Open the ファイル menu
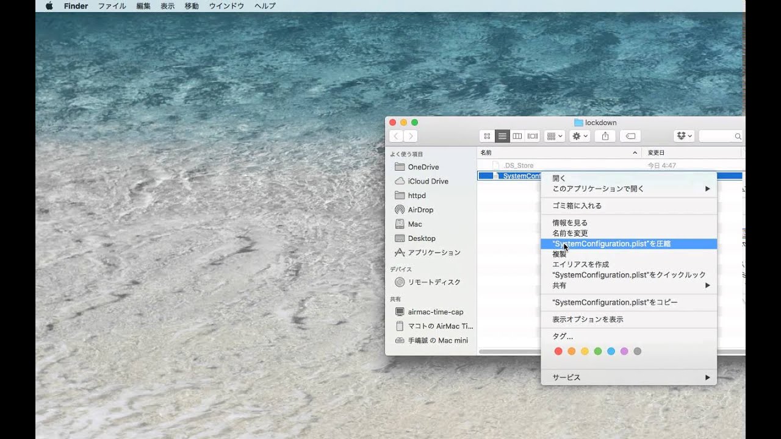781x439 pixels. pyautogui.click(x=112, y=6)
